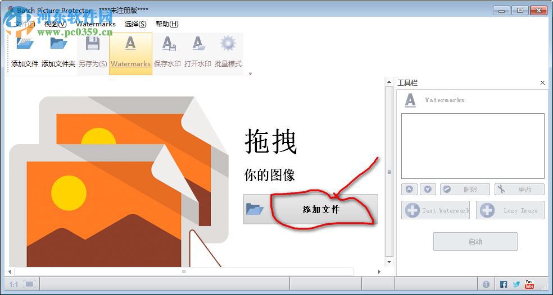553x295 pixels.
Task: Click the 另存为(S) floppy disk icon
Action: click(93, 43)
